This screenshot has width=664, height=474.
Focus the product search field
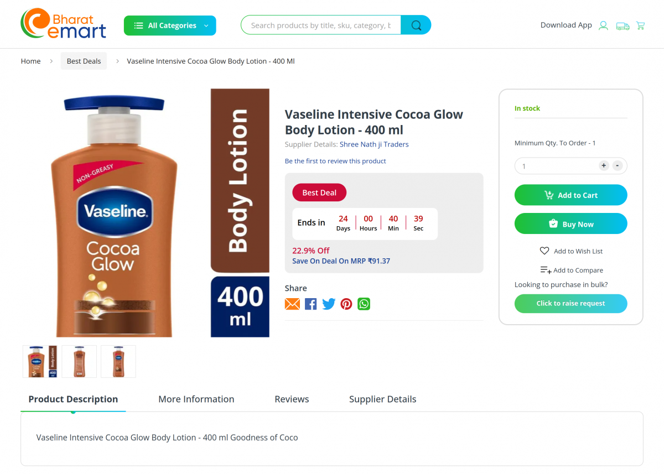321,25
